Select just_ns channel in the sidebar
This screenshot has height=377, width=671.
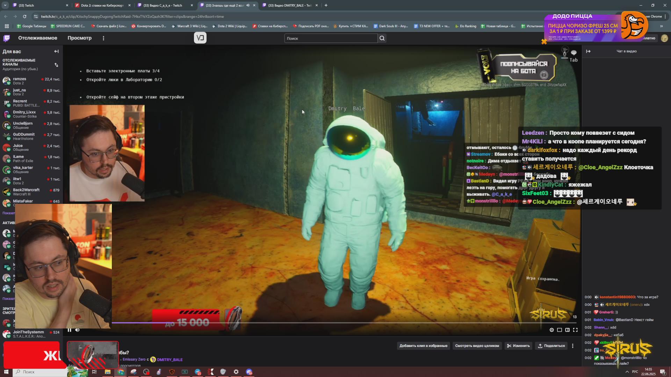click(31, 92)
